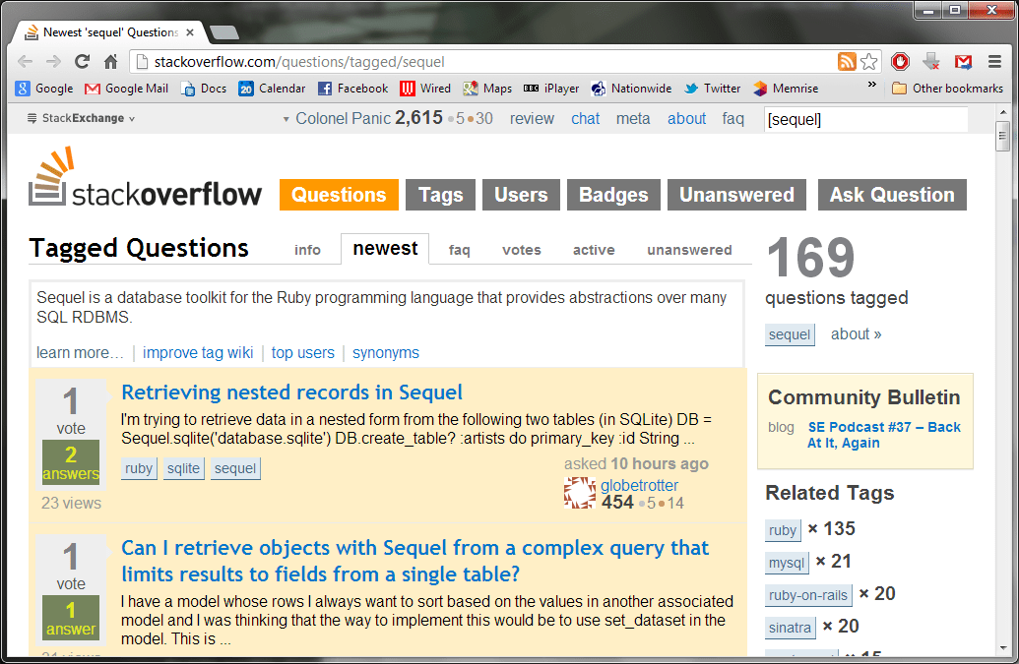The image size is (1019, 664).
Task: Expand the arrow beside Colonel Panic
Action: [286, 119]
